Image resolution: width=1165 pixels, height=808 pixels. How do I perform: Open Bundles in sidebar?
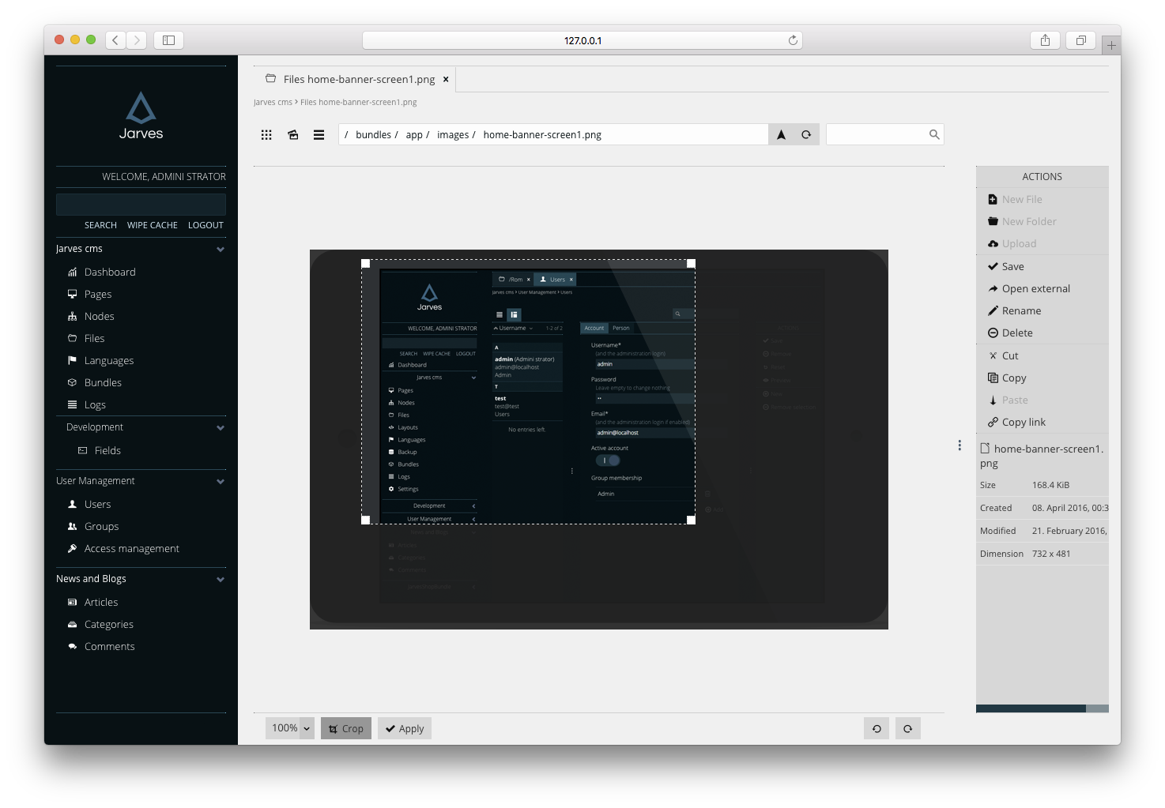coord(103,382)
